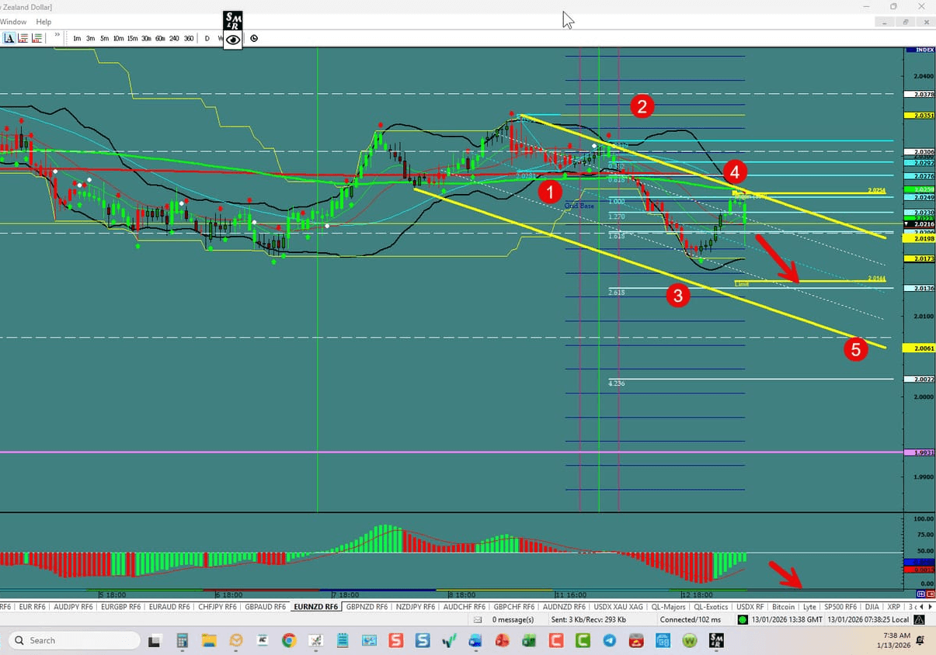Click inside the Windows Search box
This screenshot has width=936, height=655.
tap(74, 639)
